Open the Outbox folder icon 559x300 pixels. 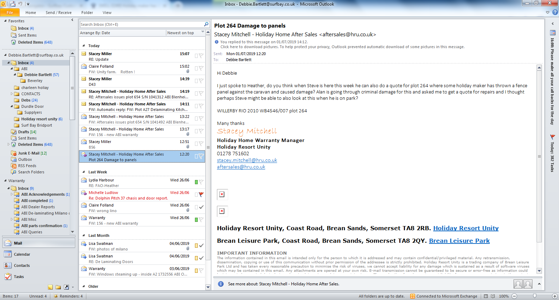(14, 159)
